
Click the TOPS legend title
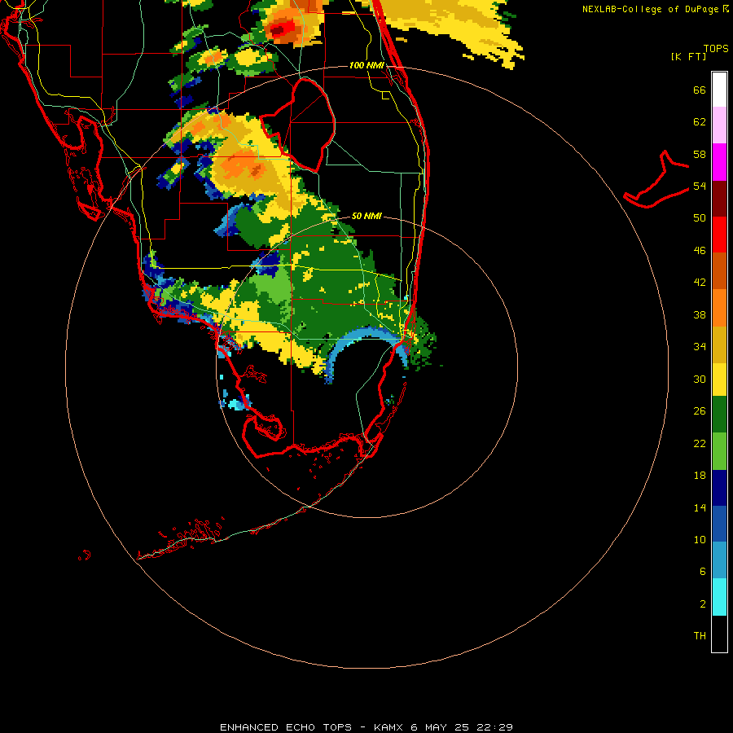[x=716, y=48]
